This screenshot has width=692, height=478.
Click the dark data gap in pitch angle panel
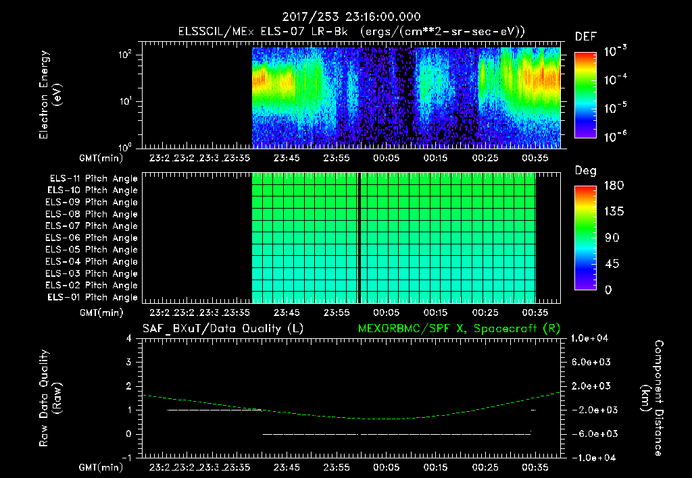pos(360,238)
